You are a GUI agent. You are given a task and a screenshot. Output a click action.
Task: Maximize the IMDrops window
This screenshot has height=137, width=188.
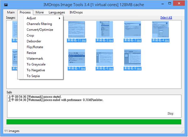point(170,3)
